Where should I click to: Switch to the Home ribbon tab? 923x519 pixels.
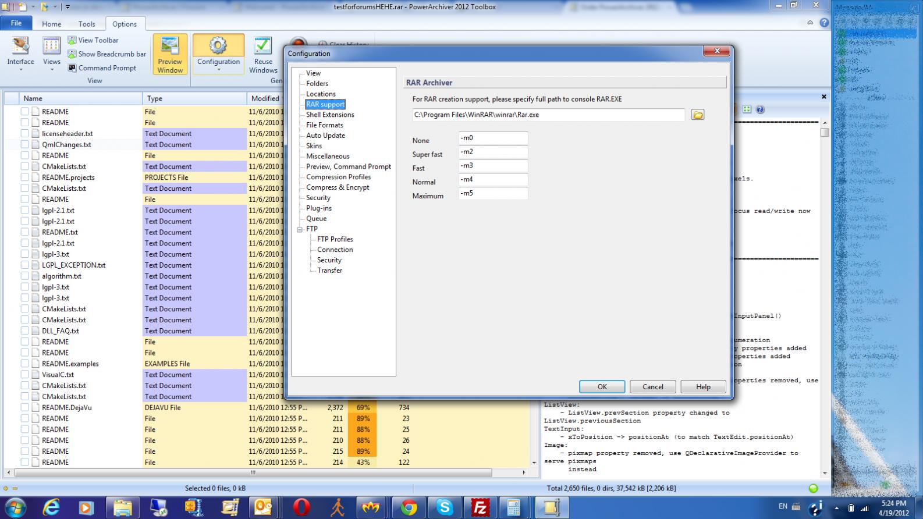tap(51, 24)
